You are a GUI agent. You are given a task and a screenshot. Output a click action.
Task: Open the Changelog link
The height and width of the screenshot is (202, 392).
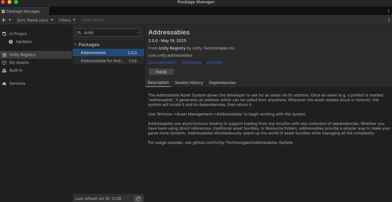coord(191,62)
